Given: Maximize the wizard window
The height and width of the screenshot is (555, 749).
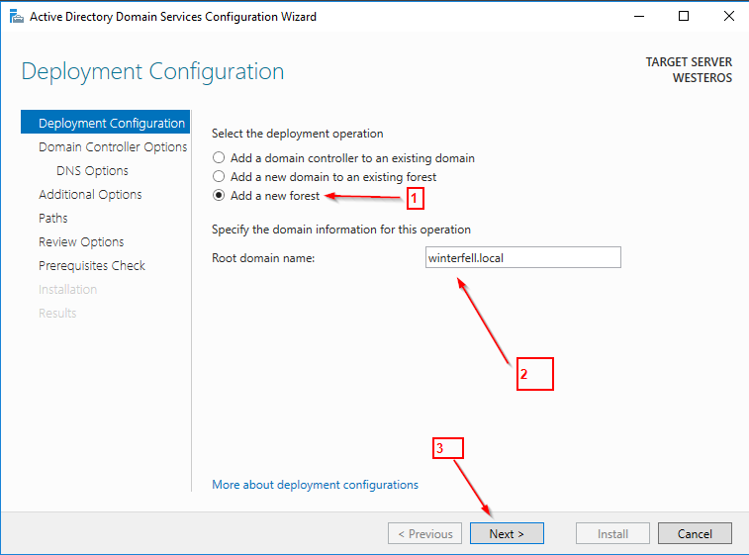Looking at the screenshot, I should [x=684, y=16].
